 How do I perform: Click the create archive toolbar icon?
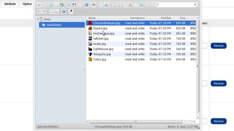[x=45, y=11]
